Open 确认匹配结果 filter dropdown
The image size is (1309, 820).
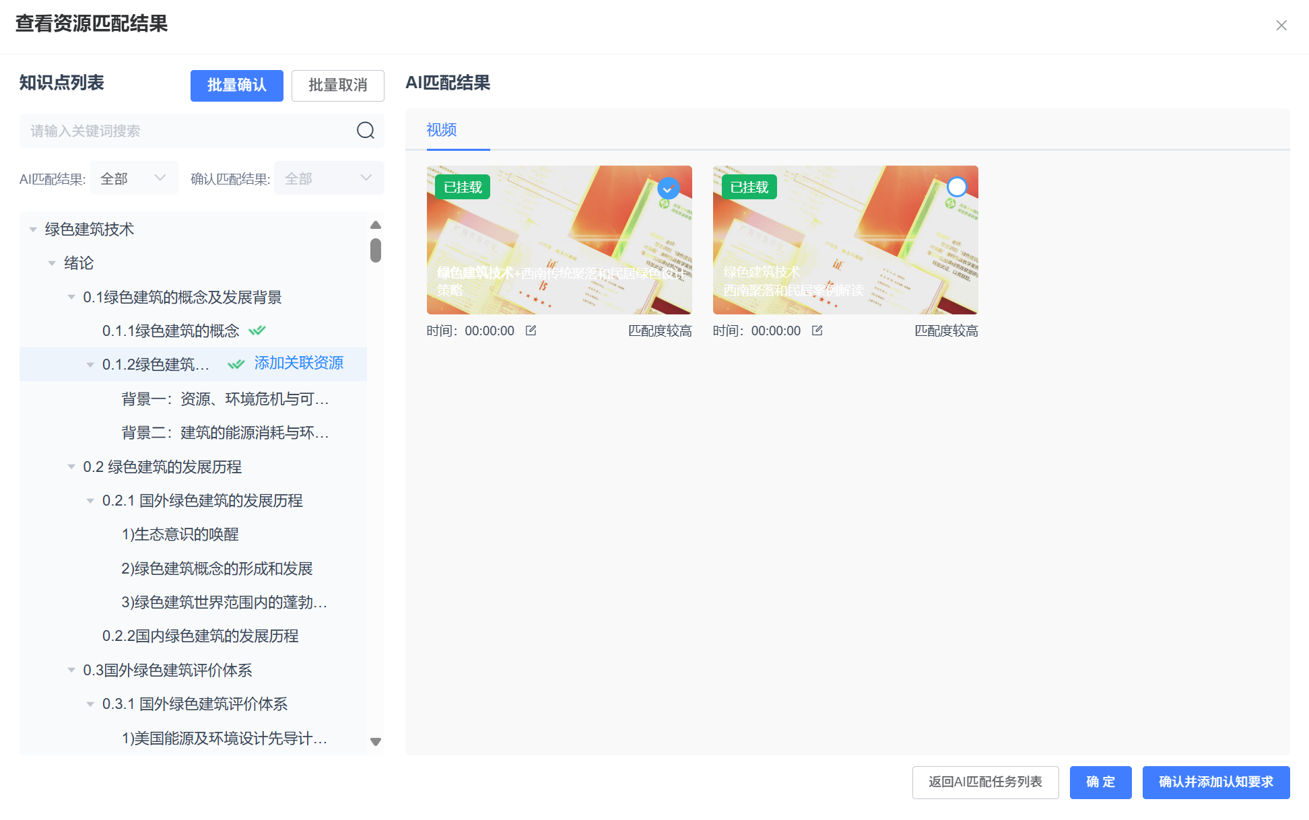329,178
